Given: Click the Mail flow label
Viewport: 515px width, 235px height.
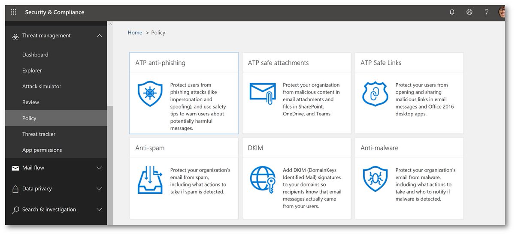Looking at the screenshot, I should pyautogui.click(x=33, y=168).
